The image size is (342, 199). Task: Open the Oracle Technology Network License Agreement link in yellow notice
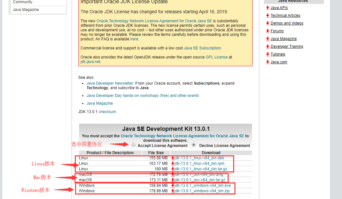pos(154,21)
